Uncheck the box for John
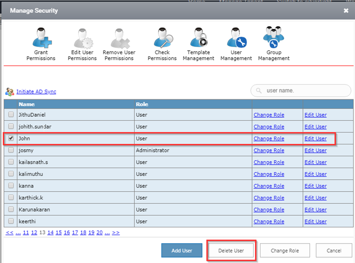Screen dimensions: 355x263 11,138
